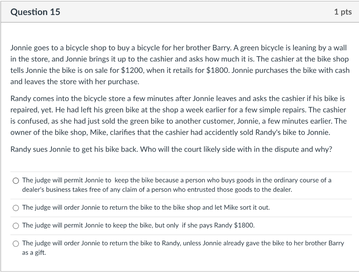Click the divider above the answer choices

[x=179, y=171]
